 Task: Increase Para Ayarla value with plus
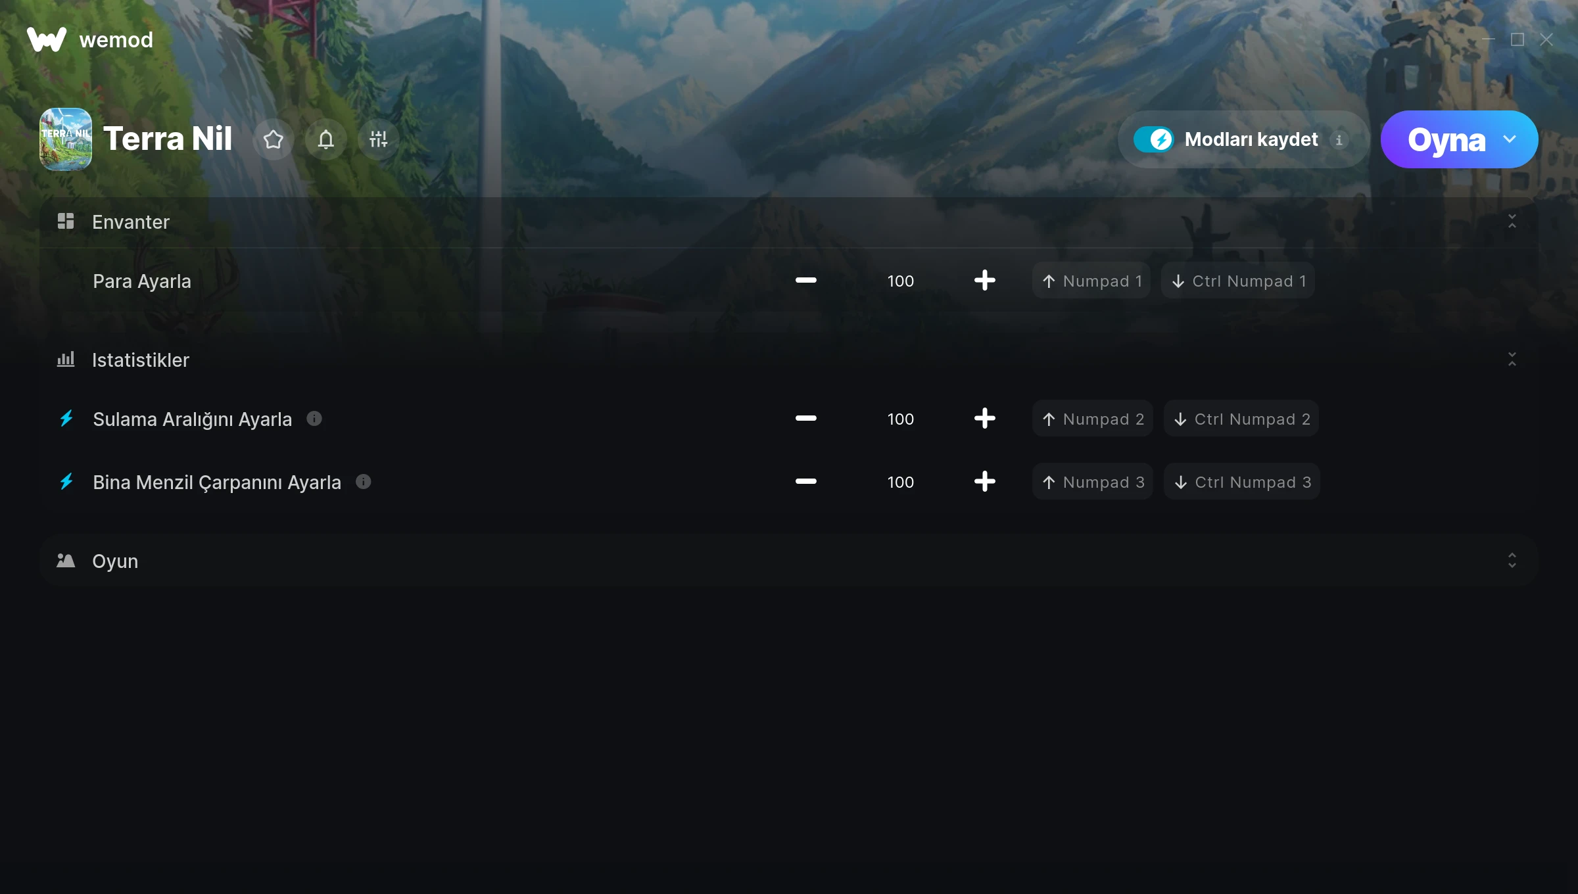click(984, 281)
